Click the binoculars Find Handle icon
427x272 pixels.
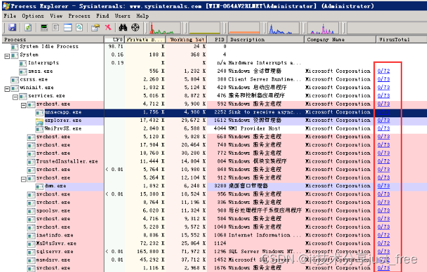[123, 28]
